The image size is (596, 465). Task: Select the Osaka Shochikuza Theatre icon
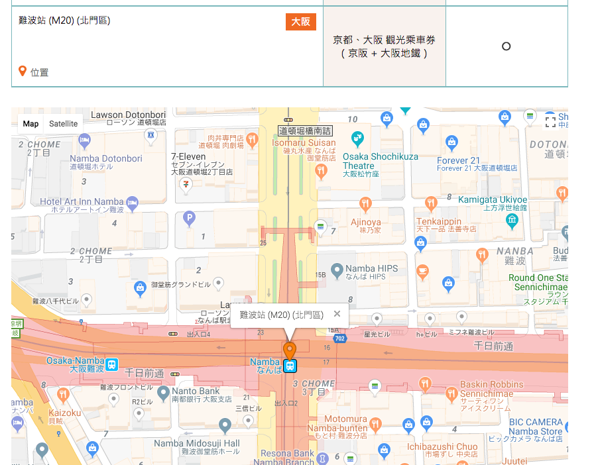pyautogui.click(x=357, y=139)
